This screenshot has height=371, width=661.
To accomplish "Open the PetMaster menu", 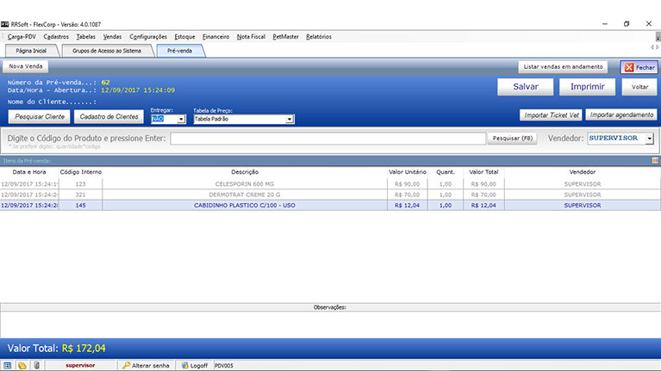I will pos(284,37).
